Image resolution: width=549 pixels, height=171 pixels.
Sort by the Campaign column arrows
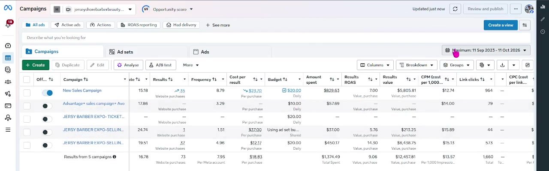pos(86,80)
